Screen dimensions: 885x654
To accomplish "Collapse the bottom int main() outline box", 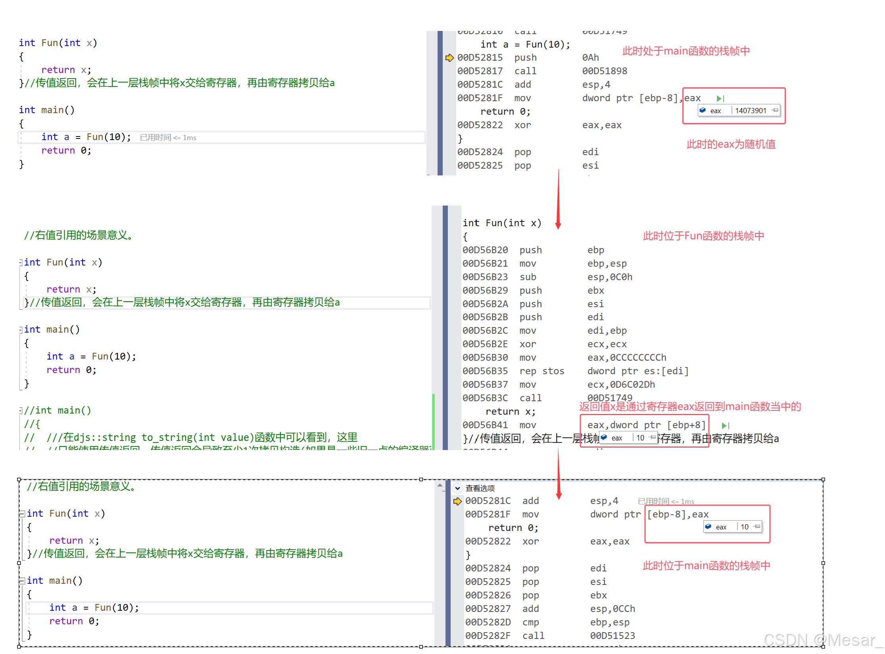I will click(22, 581).
